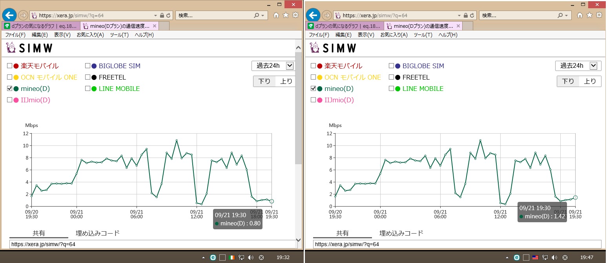Click the 下り button in the right window
The height and width of the screenshot is (263, 607).
click(x=568, y=82)
